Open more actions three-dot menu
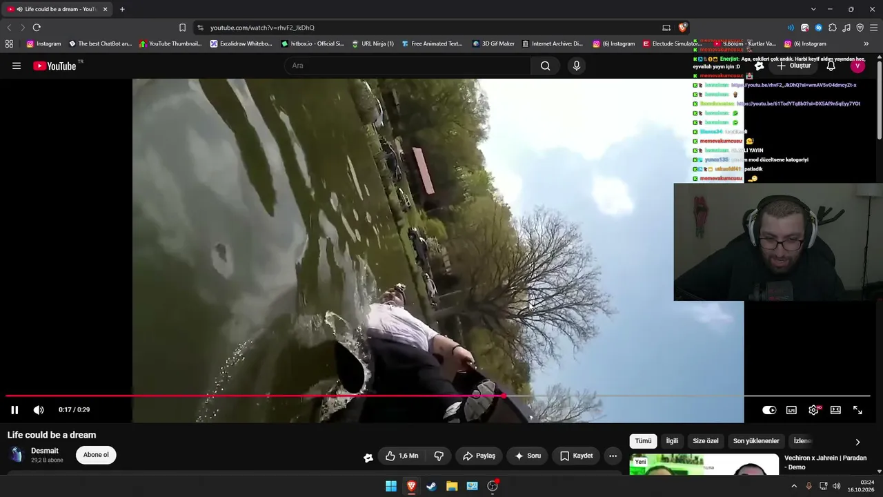Viewport: 883px width, 497px height. click(x=613, y=456)
